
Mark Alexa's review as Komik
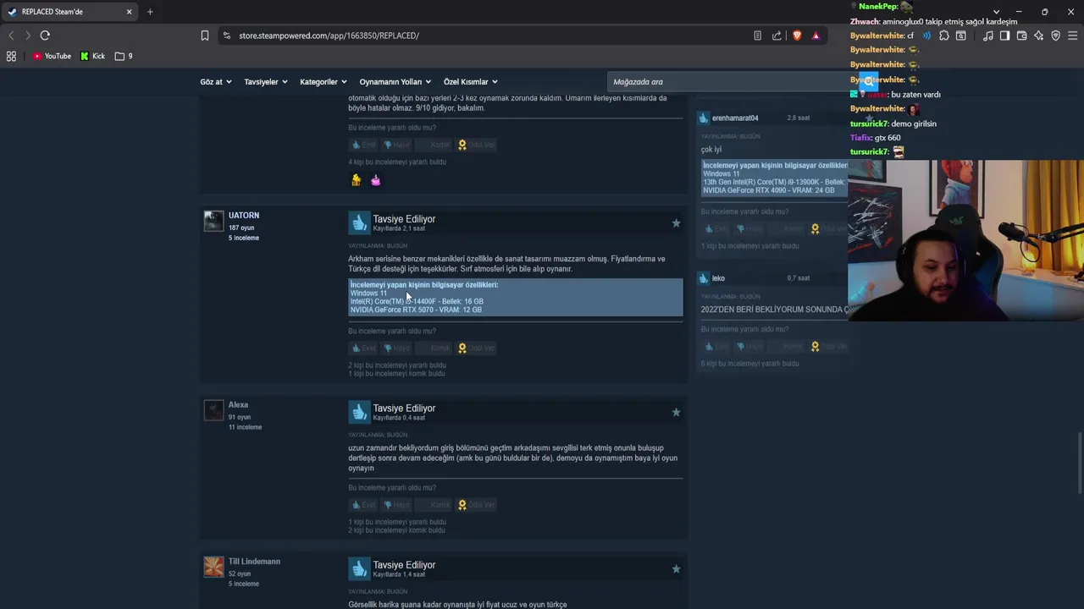tap(434, 505)
